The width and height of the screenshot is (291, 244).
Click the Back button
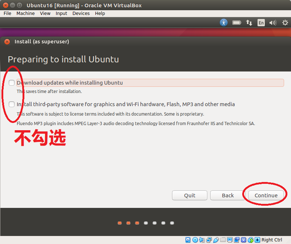point(228,195)
